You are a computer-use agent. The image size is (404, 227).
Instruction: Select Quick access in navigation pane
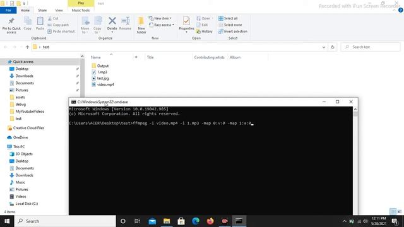(x=23, y=62)
